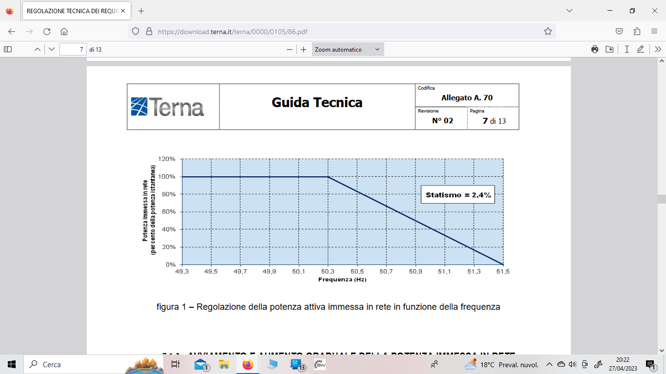The height and width of the screenshot is (374, 666).
Task: Click the 7 di 13 page cell
Action: pos(494,121)
